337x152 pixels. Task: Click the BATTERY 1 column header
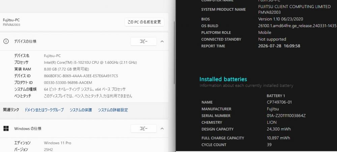pyautogui.click(x=276, y=96)
